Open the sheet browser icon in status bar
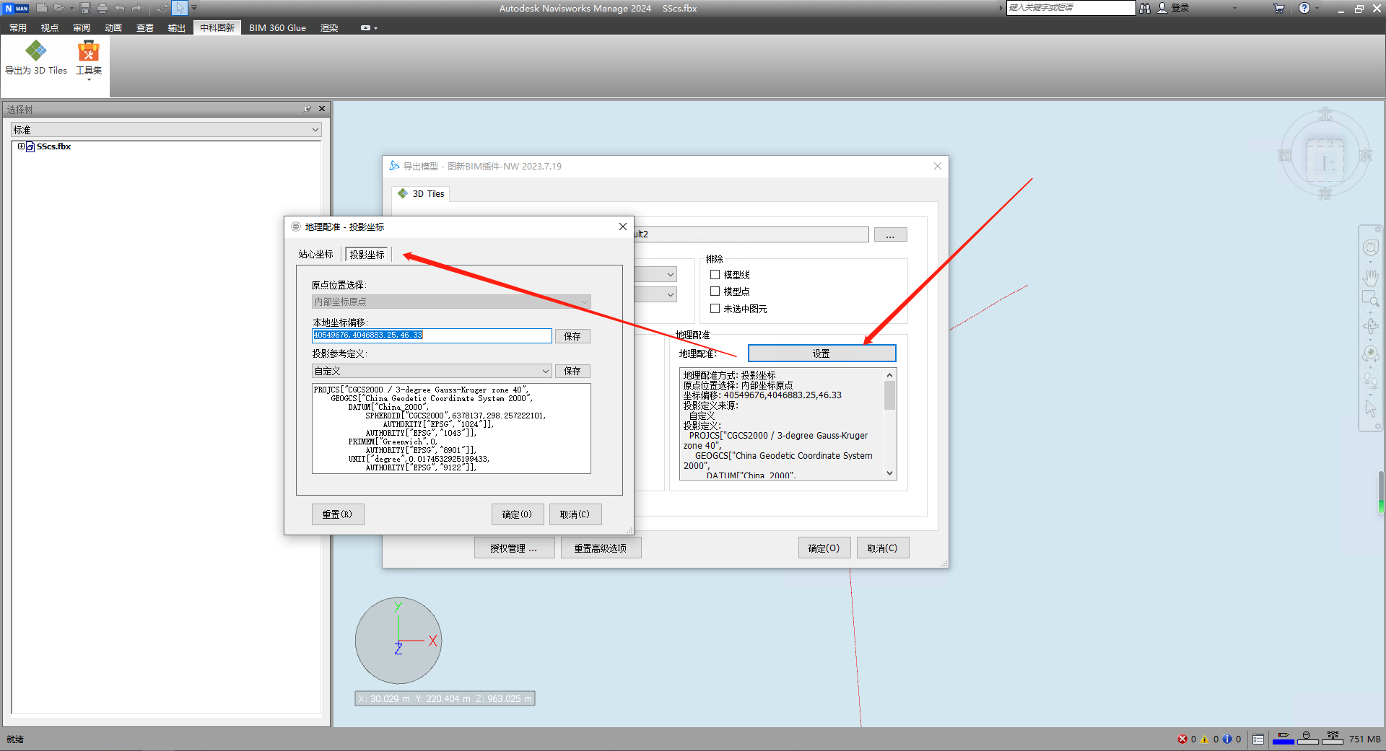Image resolution: width=1386 pixels, height=751 pixels. coord(1258,739)
